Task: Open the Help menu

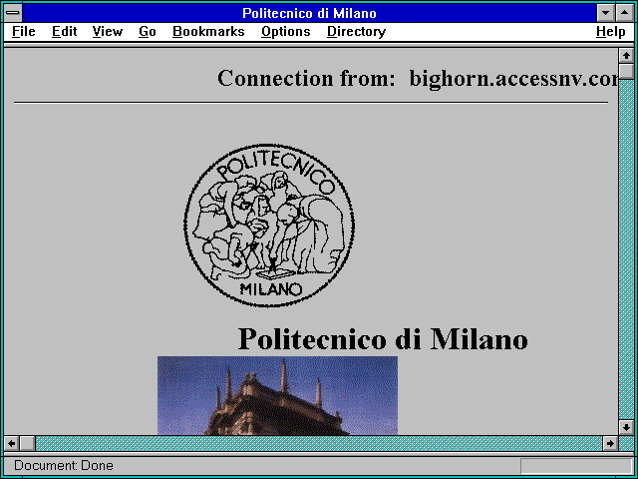Action: pos(611,32)
